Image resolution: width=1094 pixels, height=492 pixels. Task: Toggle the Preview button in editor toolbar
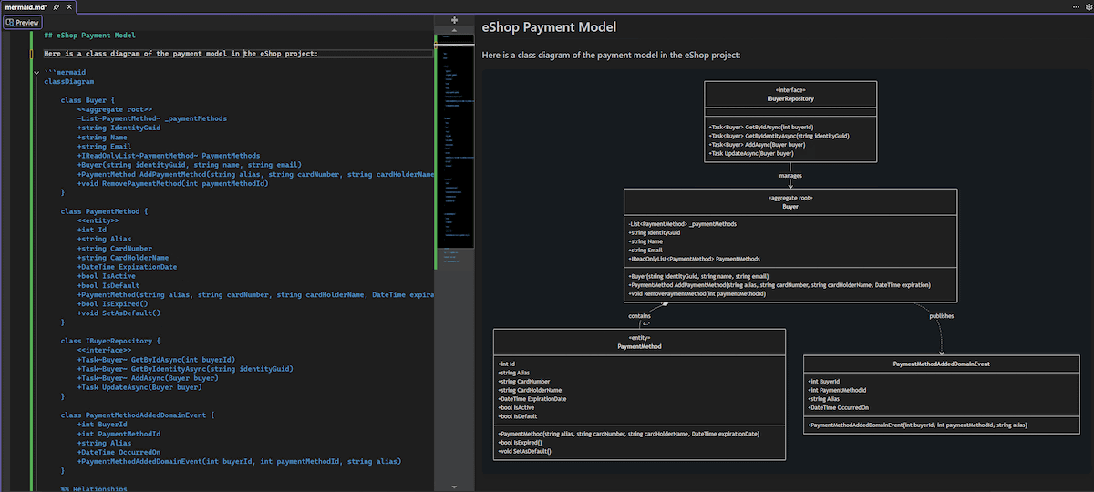[x=22, y=22]
